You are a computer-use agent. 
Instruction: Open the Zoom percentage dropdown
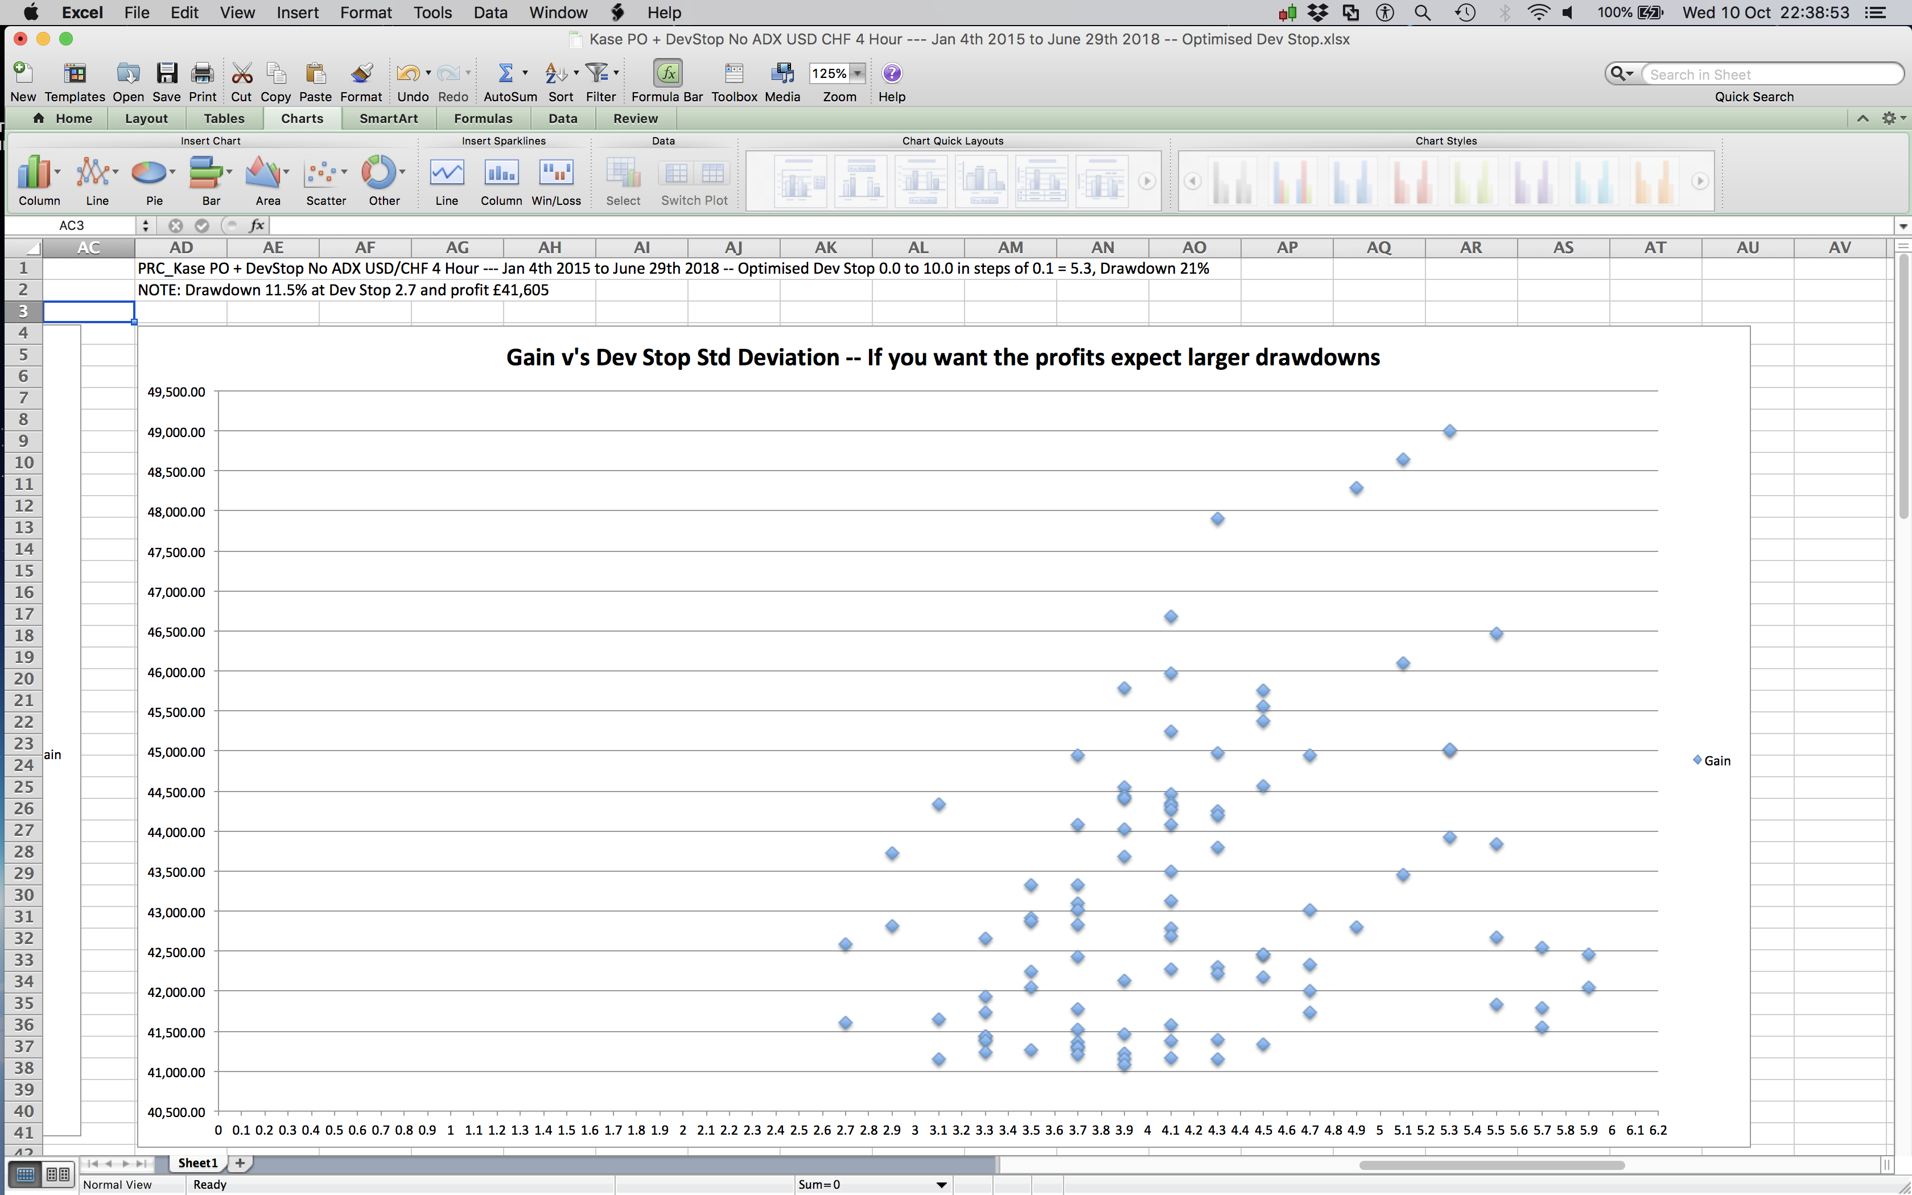click(x=857, y=73)
